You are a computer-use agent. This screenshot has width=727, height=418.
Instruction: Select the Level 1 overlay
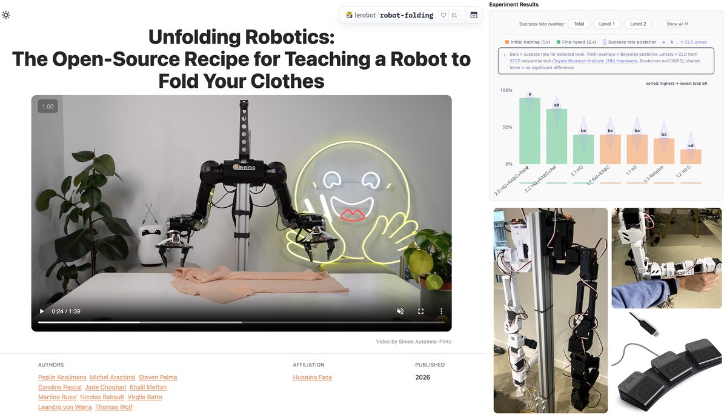tap(606, 24)
